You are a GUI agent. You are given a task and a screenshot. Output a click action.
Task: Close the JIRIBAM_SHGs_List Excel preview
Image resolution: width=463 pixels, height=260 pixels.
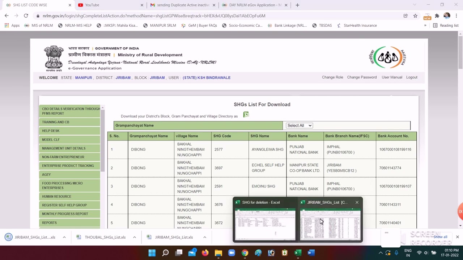point(357,202)
